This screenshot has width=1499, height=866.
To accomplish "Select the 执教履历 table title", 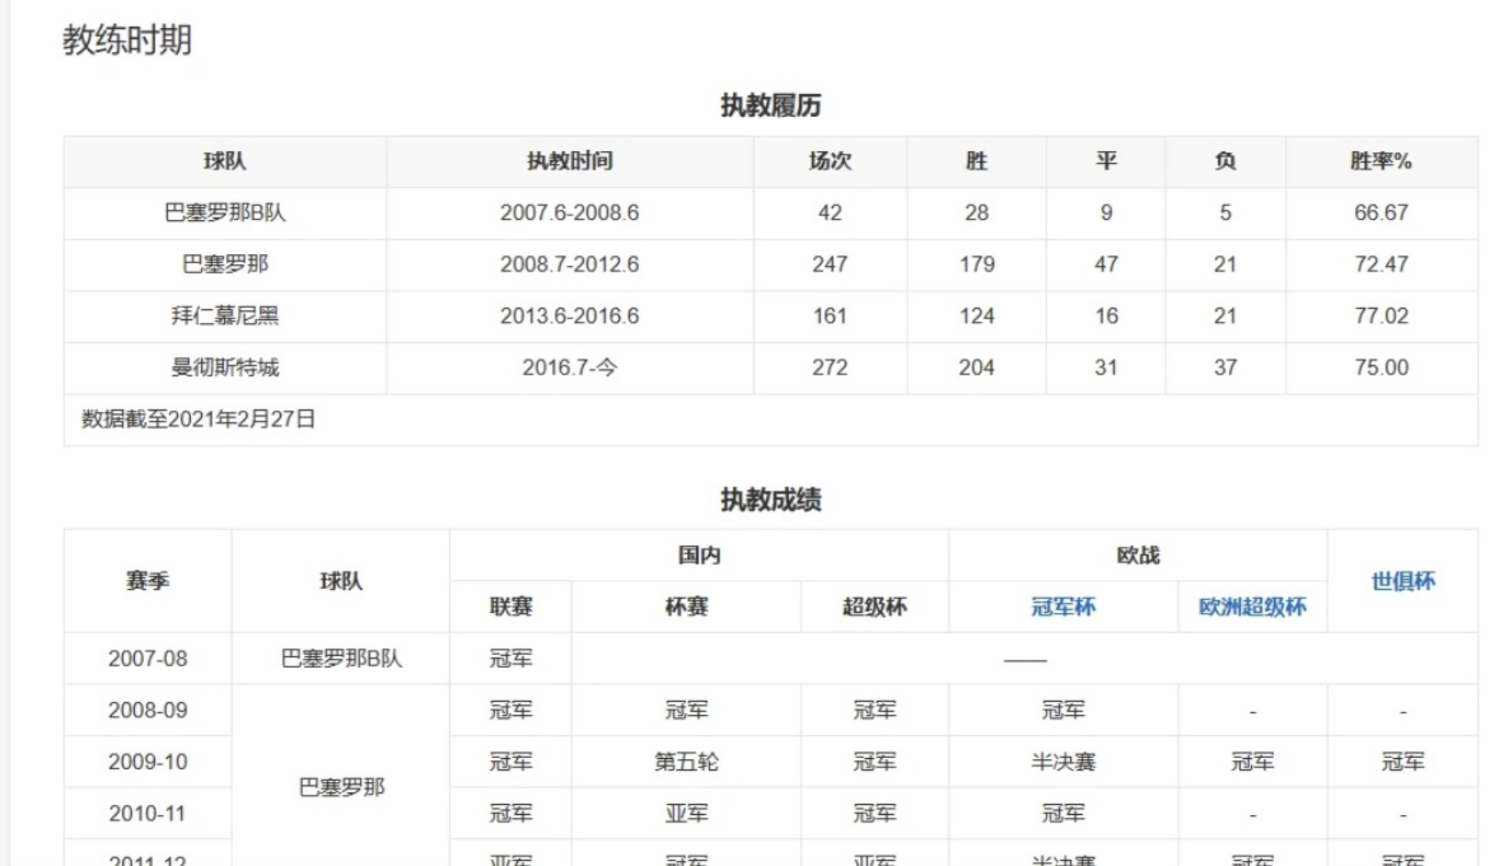I will (x=770, y=105).
